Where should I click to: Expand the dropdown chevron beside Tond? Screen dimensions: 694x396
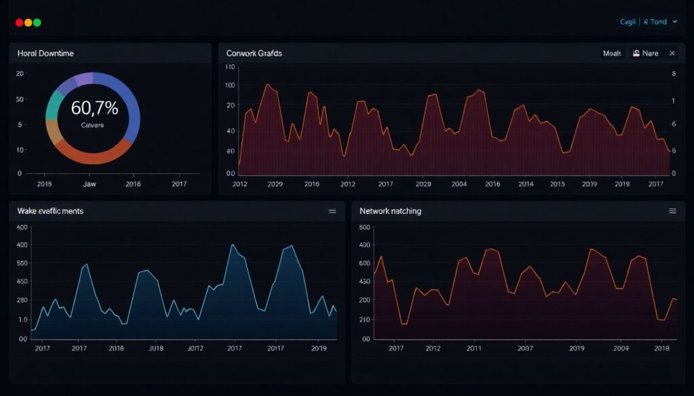tap(674, 22)
